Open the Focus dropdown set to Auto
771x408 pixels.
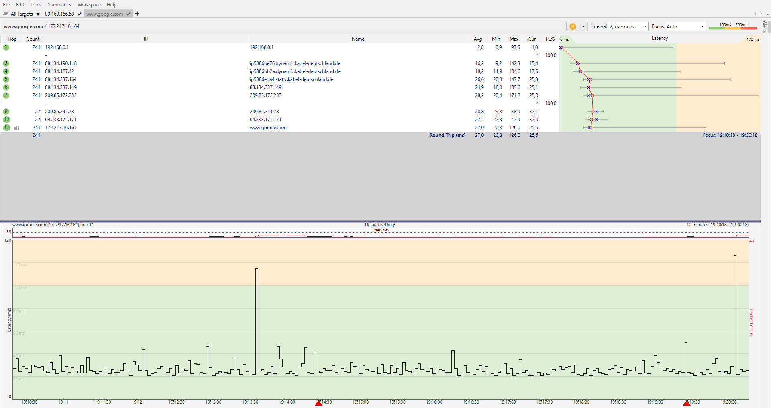coord(685,26)
